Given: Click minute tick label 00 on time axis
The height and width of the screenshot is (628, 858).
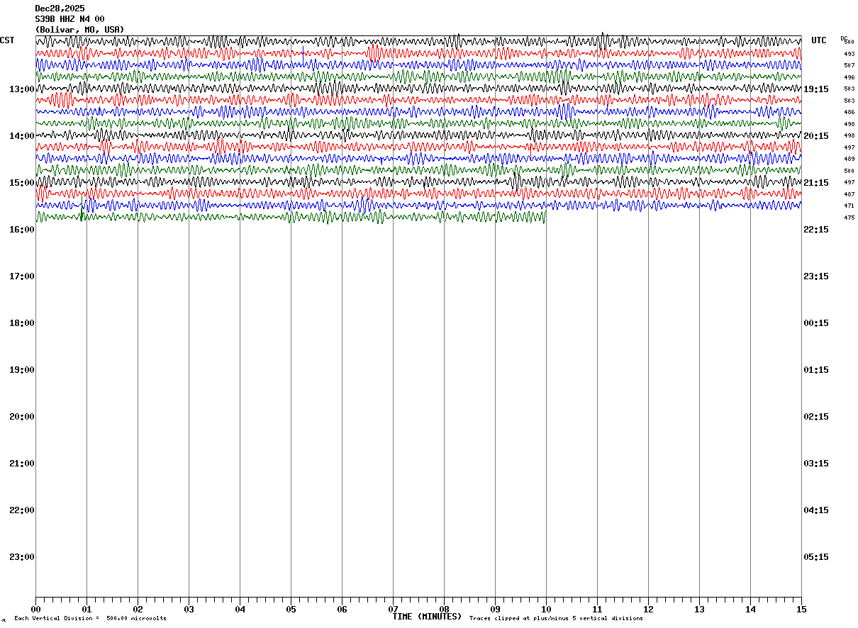Looking at the screenshot, I should pos(35,610).
